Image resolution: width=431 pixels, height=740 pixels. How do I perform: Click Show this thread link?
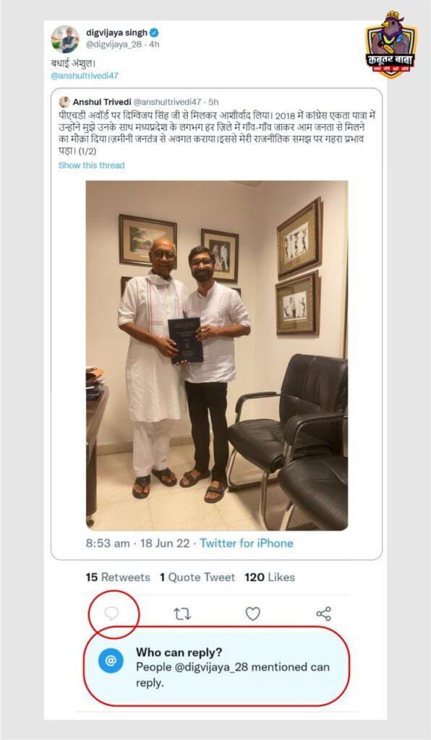pyautogui.click(x=92, y=165)
